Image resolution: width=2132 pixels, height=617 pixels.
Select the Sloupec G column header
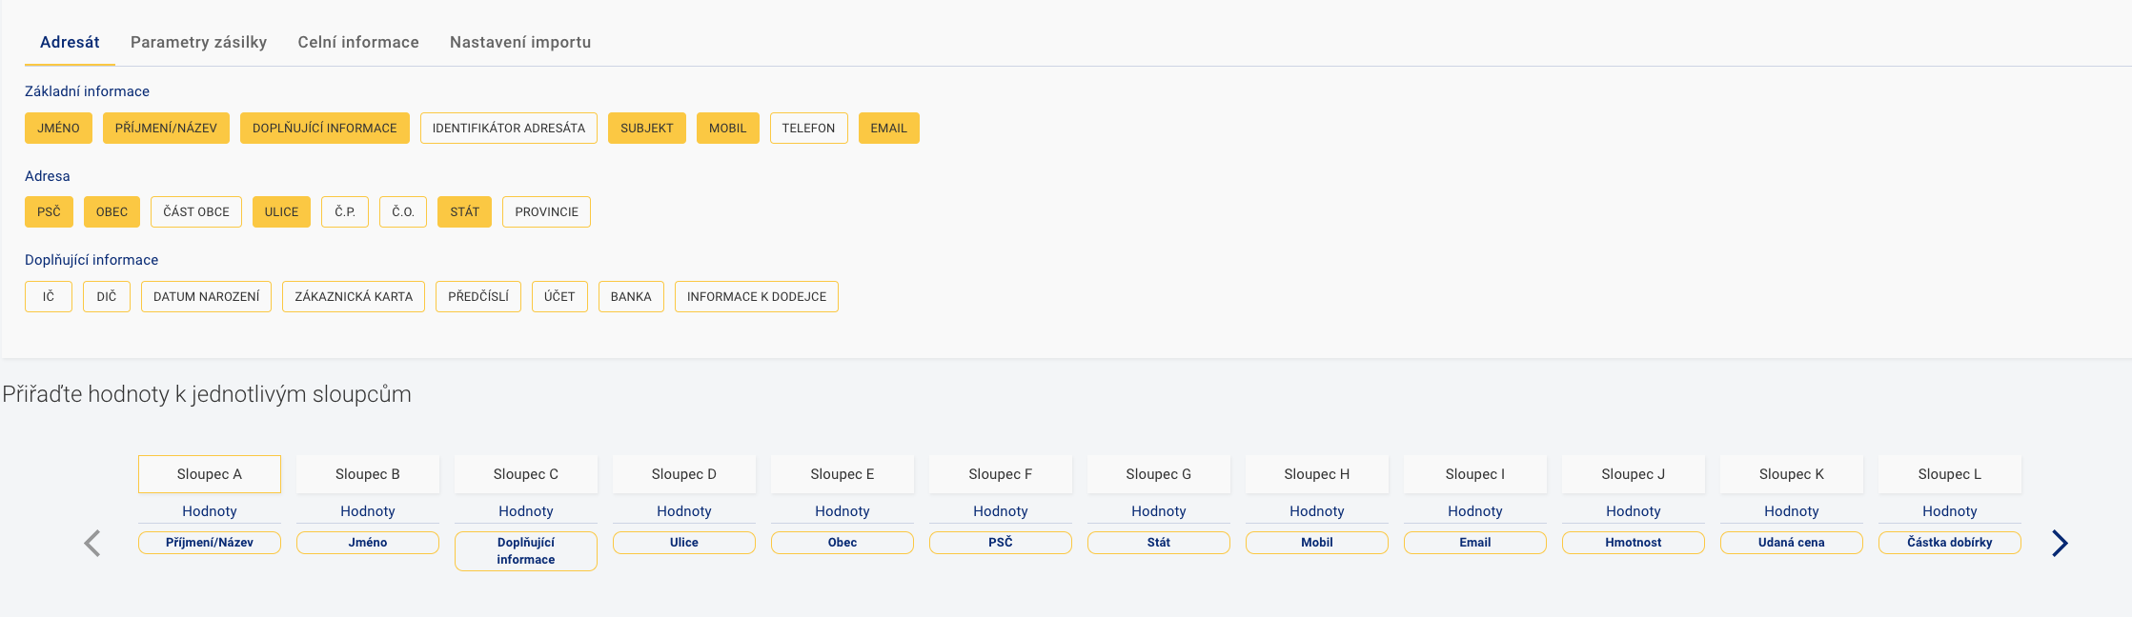pos(1159,474)
